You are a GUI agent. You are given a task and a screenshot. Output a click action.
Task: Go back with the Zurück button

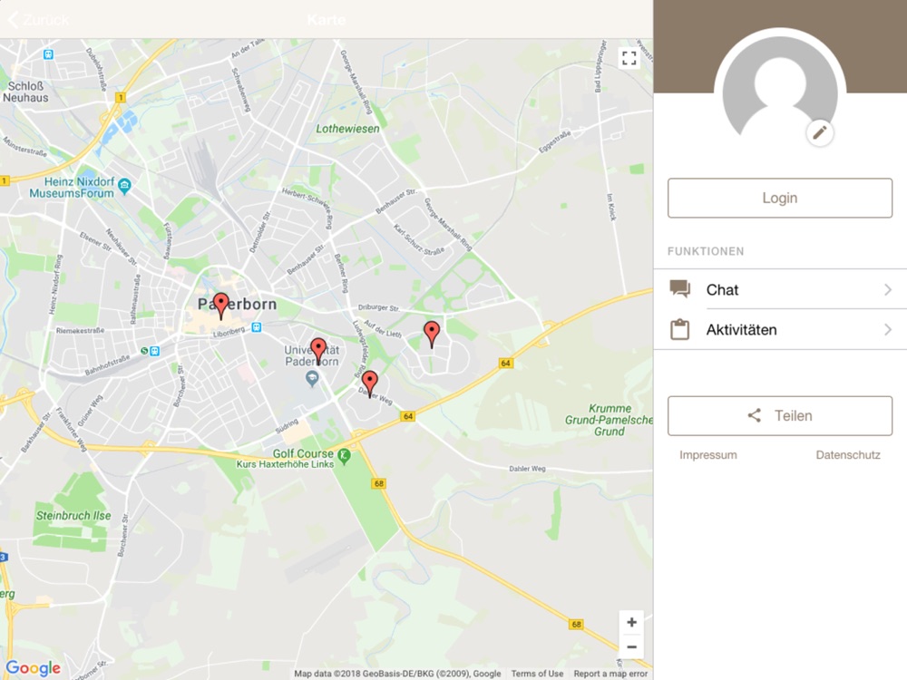tap(38, 20)
